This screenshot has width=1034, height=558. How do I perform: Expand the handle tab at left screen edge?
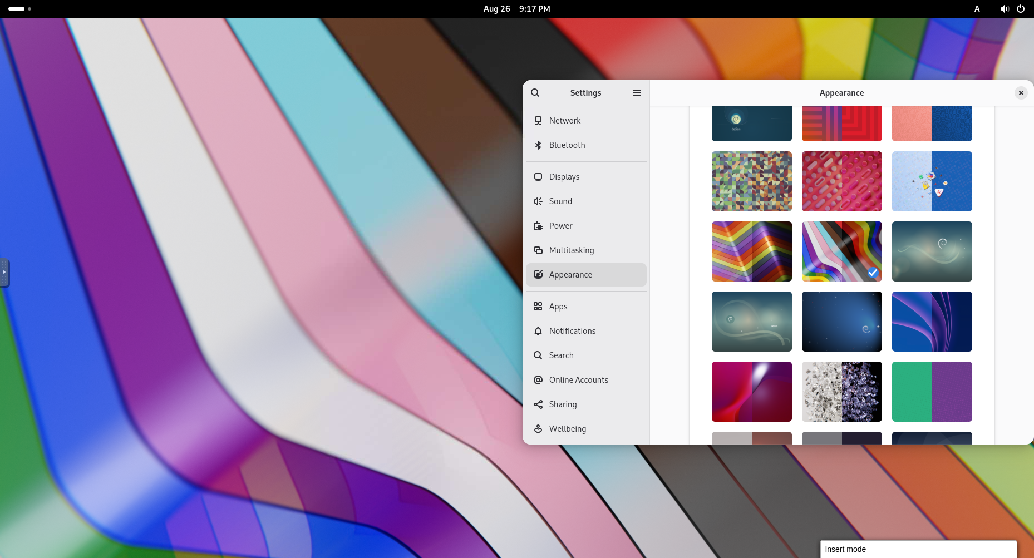[4, 273]
